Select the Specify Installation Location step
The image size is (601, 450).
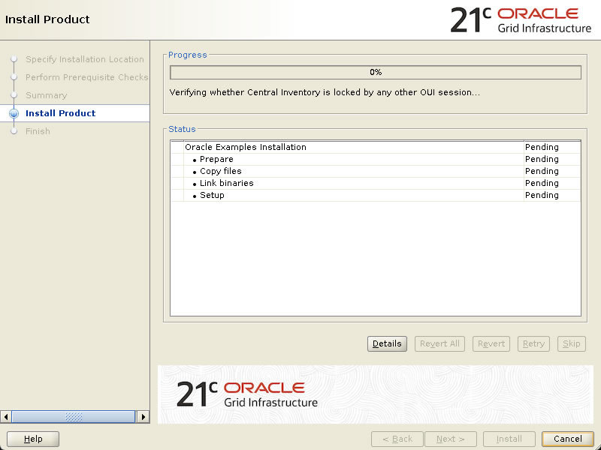pos(85,59)
